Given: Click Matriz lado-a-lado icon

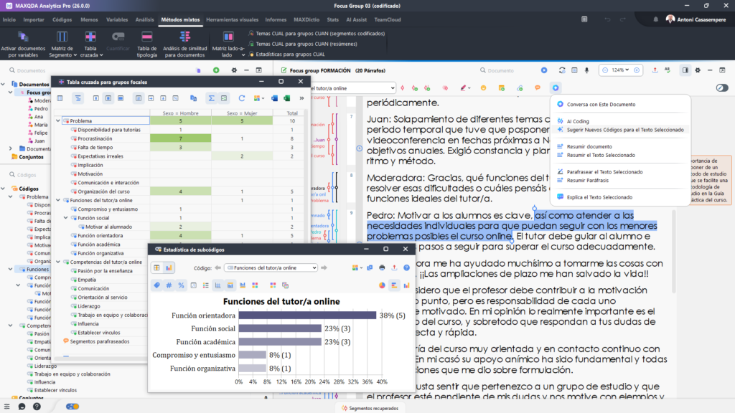Looking at the screenshot, I should pyautogui.click(x=228, y=37).
